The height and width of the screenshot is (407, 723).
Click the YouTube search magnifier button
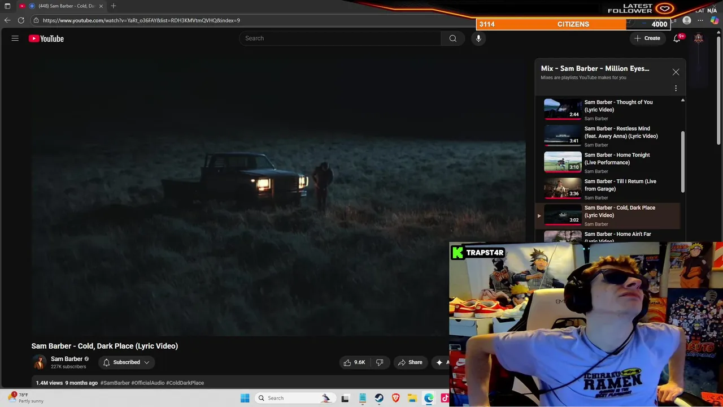pyautogui.click(x=452, y=38)
